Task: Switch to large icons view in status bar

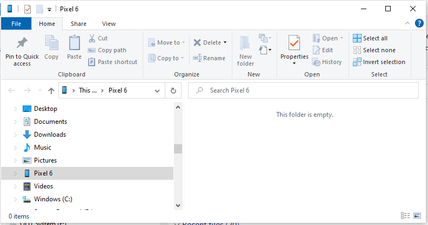Action: (x=417, y=216)
